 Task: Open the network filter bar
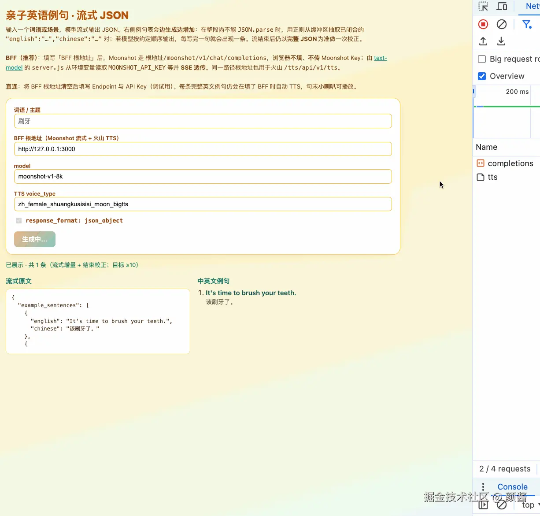pos(527,24)
